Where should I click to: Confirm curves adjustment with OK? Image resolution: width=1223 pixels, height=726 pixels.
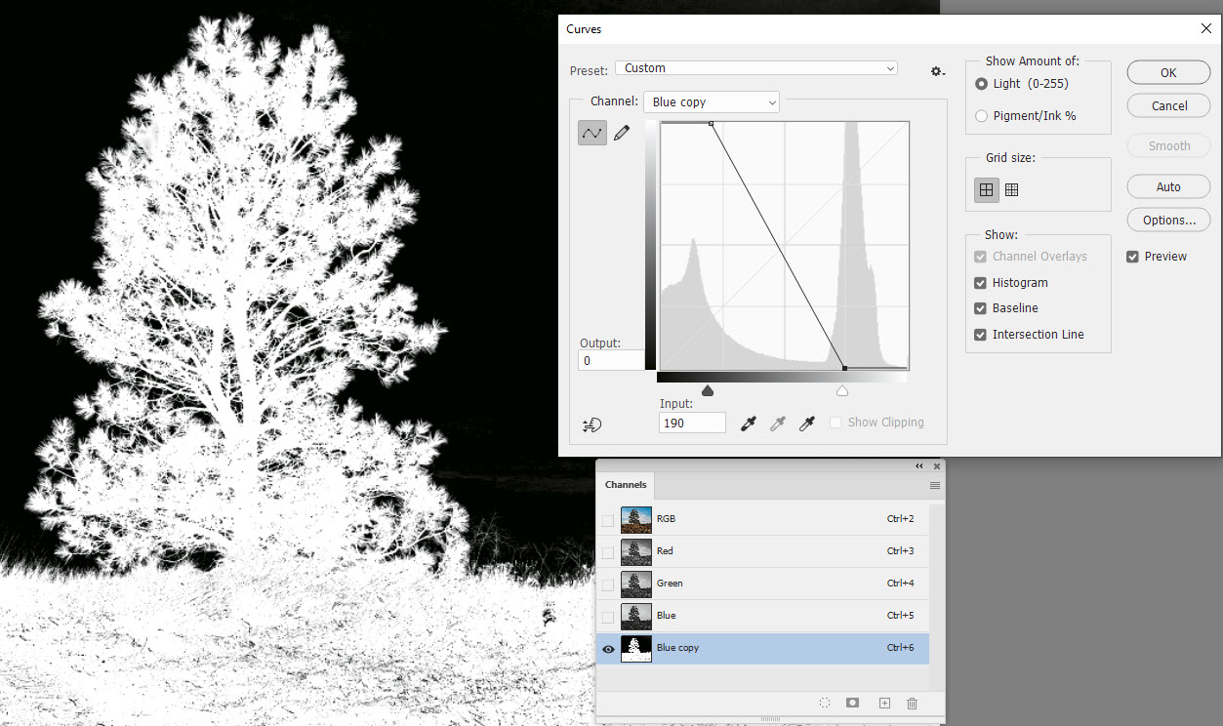(x=1167, y=71)
